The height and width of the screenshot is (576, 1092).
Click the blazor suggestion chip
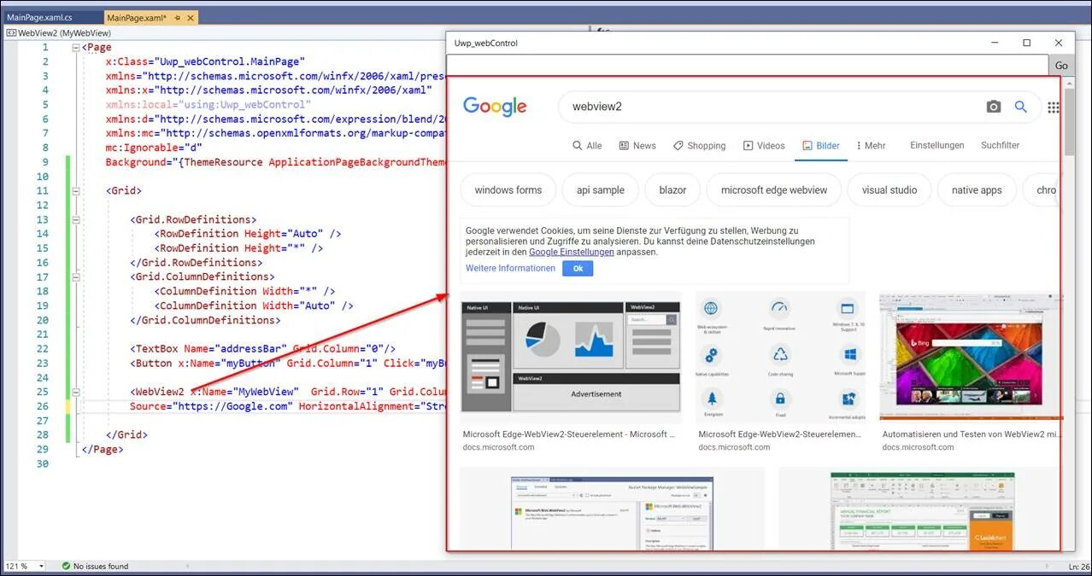tap(673, 190)
